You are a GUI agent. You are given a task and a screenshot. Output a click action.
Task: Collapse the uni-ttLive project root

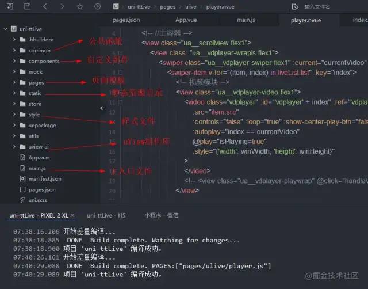coord(6,28)
